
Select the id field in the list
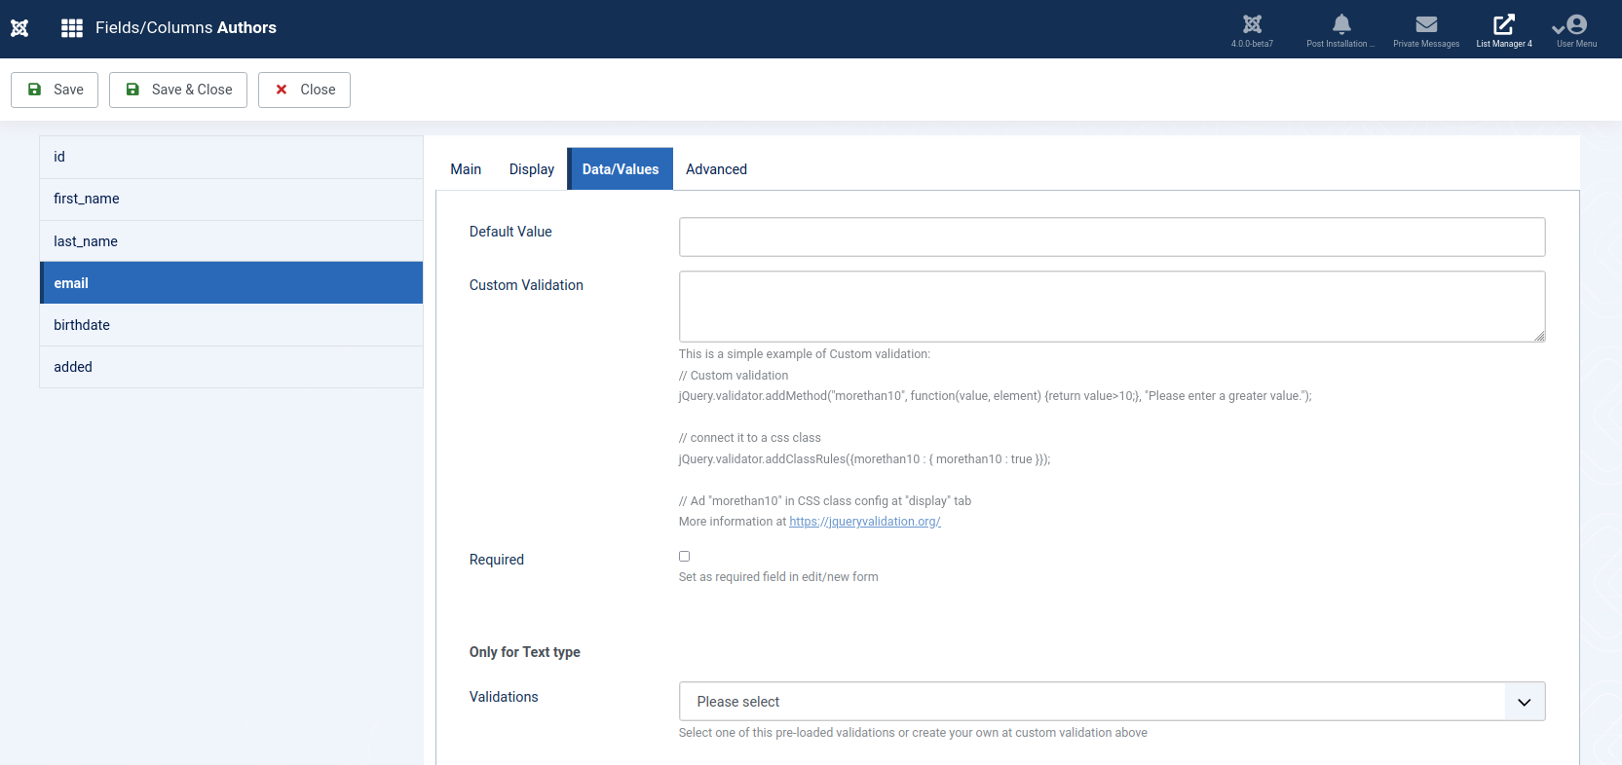coord(231,157)
